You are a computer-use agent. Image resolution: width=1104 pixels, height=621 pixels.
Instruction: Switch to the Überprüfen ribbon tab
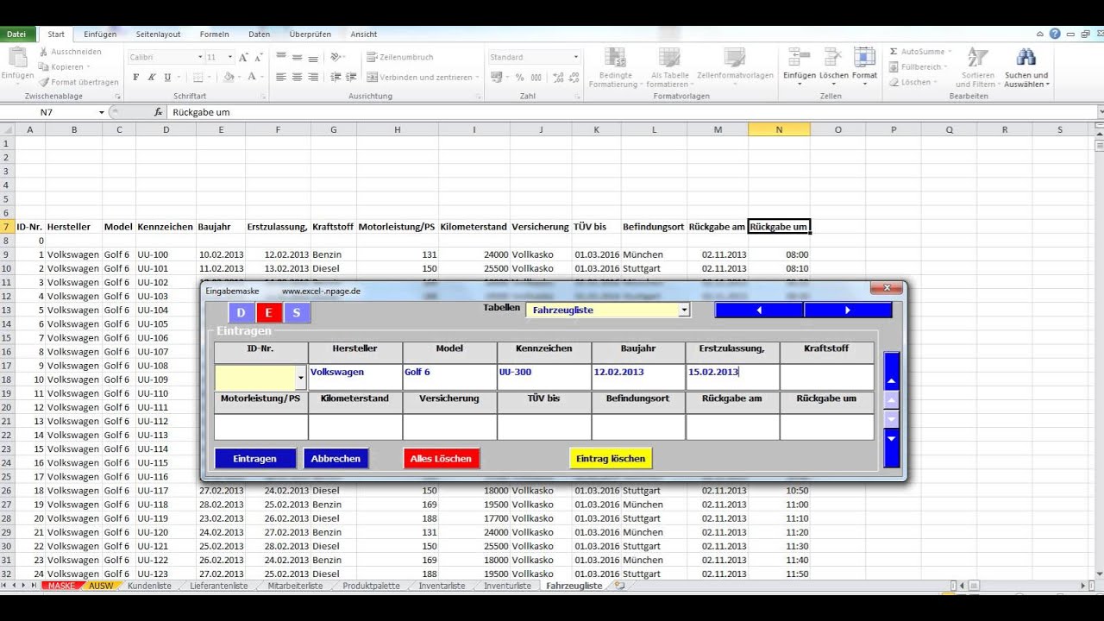click(310, 34)
